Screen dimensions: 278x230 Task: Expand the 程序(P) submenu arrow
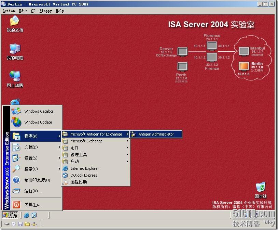click(59, 136)
